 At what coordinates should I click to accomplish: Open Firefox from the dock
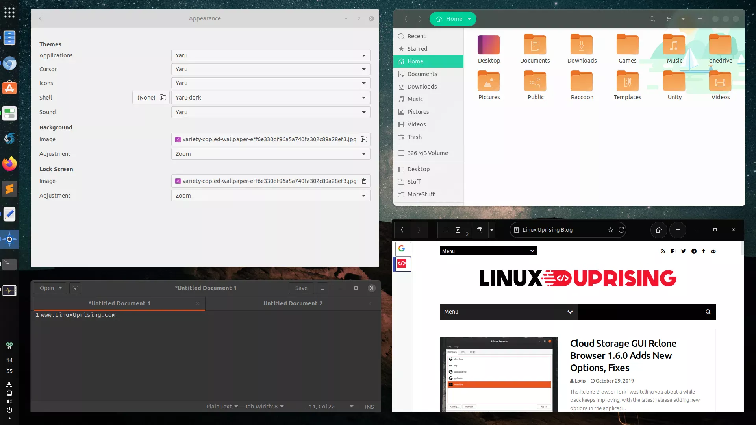[9, 164]
